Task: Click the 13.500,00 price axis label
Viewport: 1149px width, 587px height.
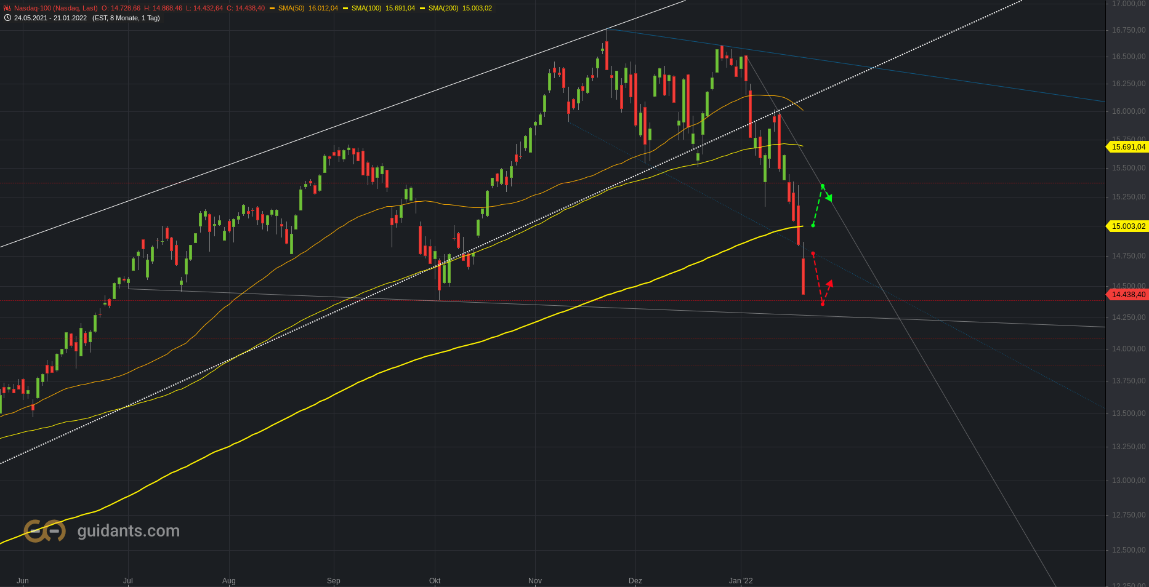Action: 1129,413
